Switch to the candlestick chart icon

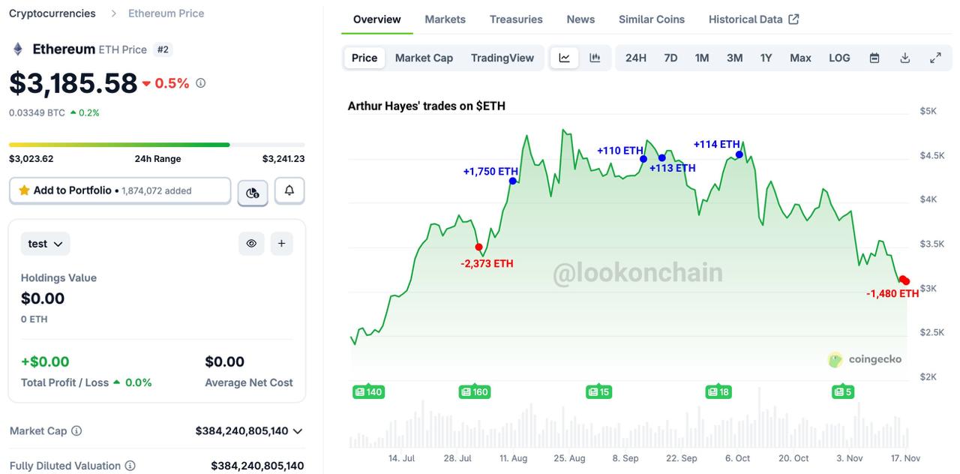595,58
